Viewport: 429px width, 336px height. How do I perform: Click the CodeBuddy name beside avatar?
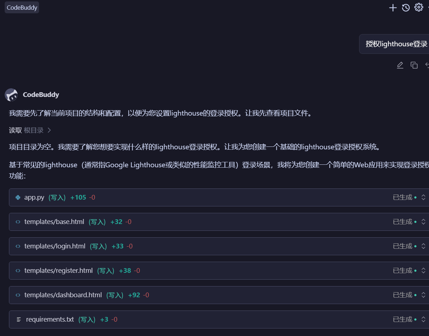click(41, 94)
